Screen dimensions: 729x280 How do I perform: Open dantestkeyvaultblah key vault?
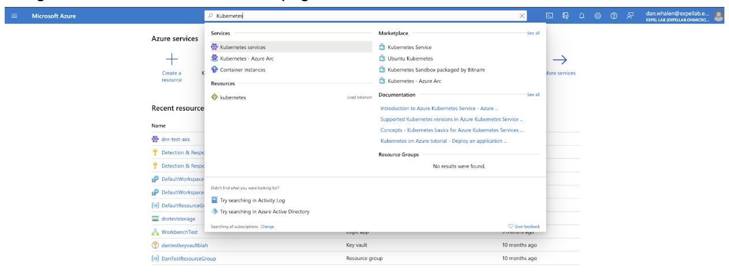tap(185, 245)
